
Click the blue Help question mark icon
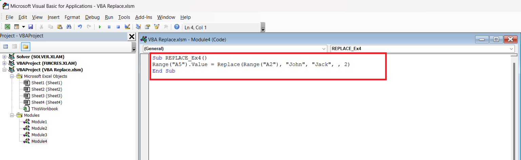177,27
